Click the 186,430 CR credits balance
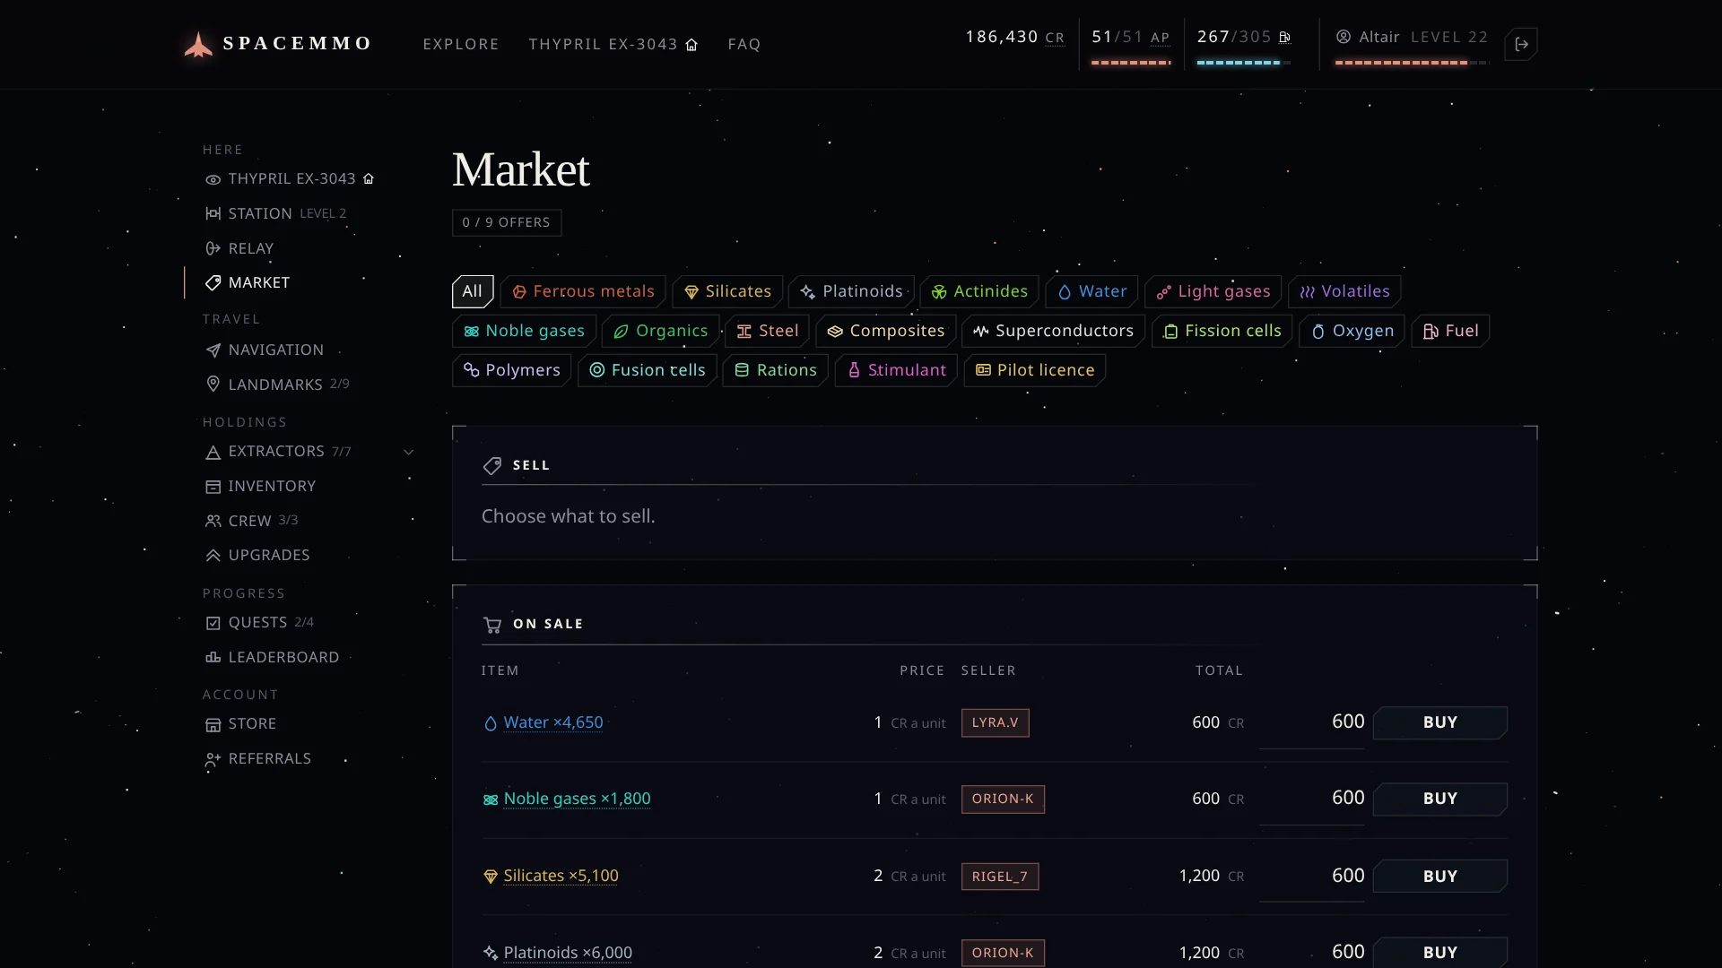Image resolution: width=1722 pixels, height=968 pixels. (x=1015, y=37)
